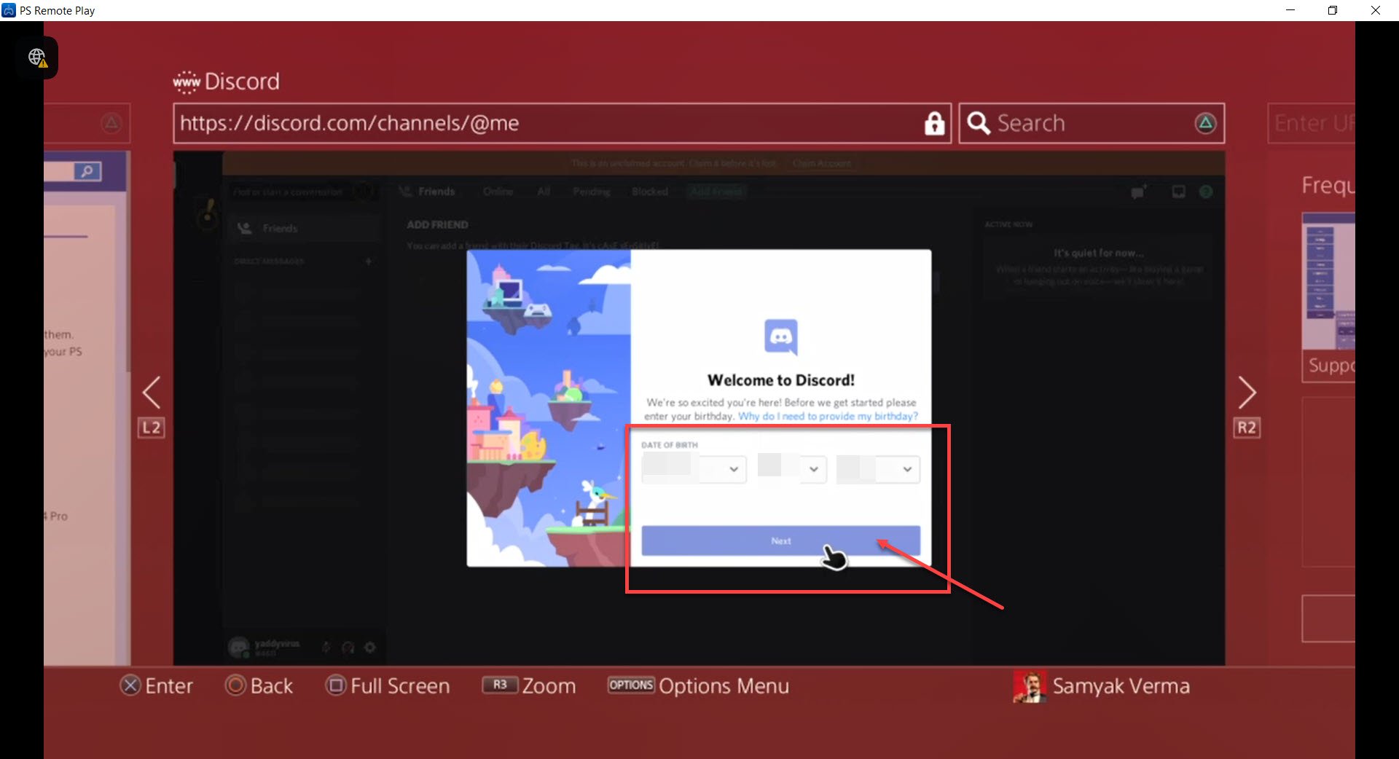Open the day date of birth dropdown

coord(791,469)
